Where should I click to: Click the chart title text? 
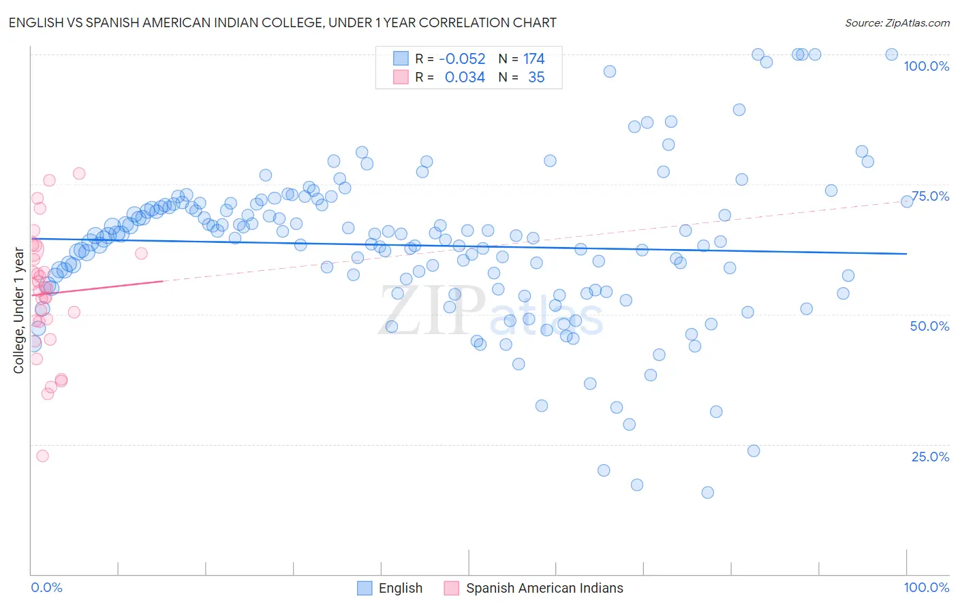pyautogui.click(x=283, y=22)
